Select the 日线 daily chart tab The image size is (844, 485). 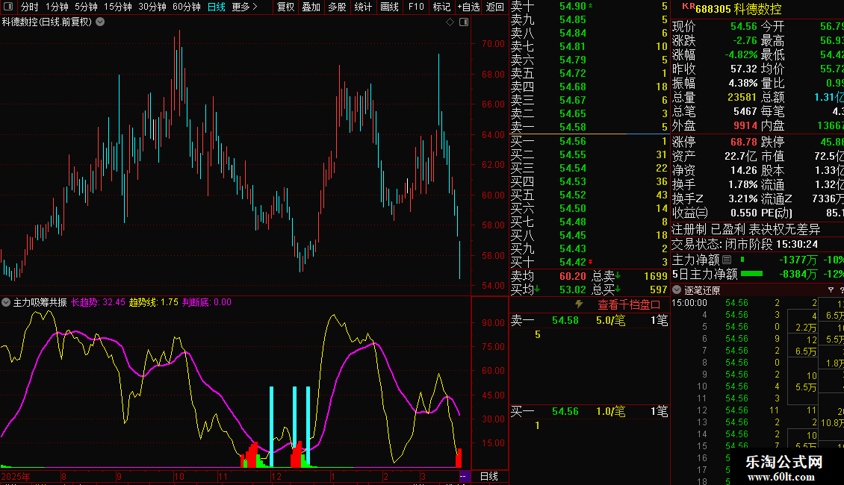pos(217,7)
